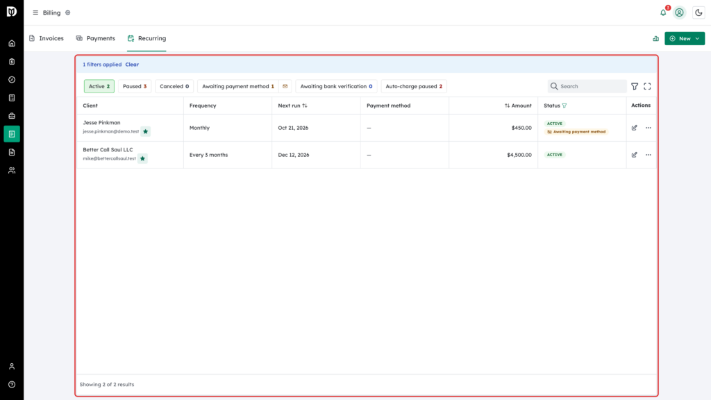Click the $450.00 amount cell
Image resolution: width=711 pixels, height=400 pixels.
coord(521,128)
